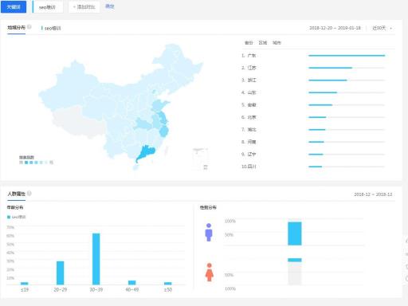The width and height of the screenshot is (408, 306).
Task: Select Guangdong province on the map
Action: click(145, 153)
